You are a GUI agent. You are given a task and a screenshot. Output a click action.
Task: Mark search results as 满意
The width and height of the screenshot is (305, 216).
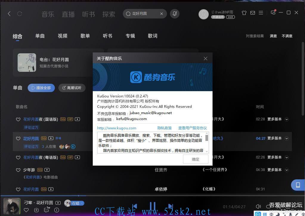tap(273, 36)
